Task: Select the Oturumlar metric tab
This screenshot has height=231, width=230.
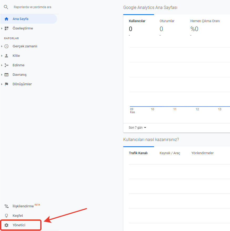Action: (x=167, y=21)
